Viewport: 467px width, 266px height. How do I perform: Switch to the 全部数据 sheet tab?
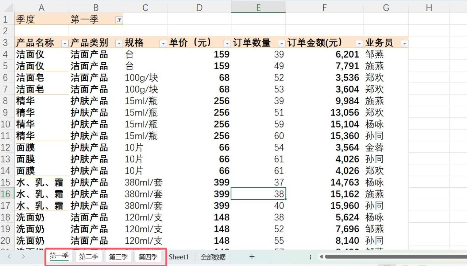pos(213,257)
